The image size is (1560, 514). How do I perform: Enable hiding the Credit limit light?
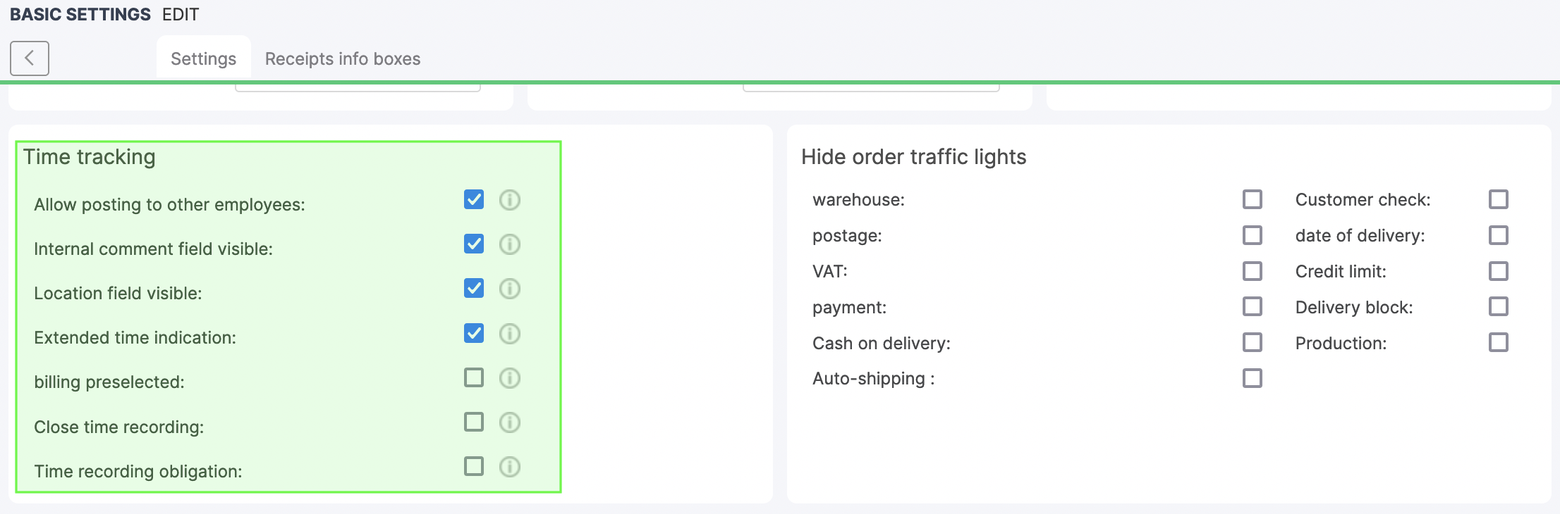pyautogui.click(x=1498, y=271)
